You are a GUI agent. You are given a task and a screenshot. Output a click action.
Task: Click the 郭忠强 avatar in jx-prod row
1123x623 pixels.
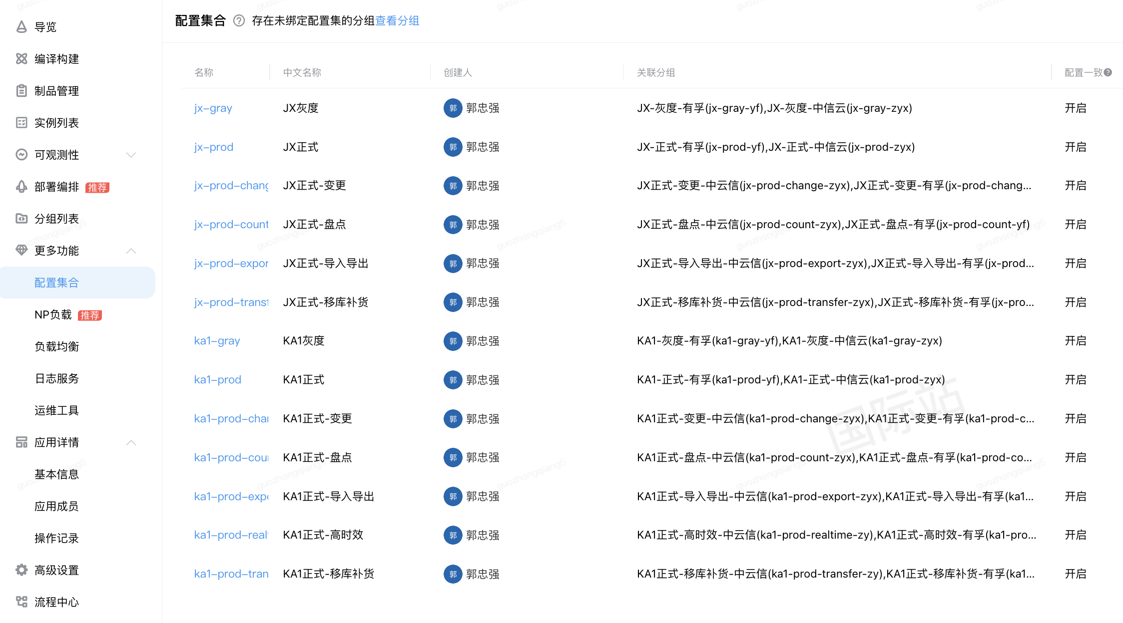point(453,147)
